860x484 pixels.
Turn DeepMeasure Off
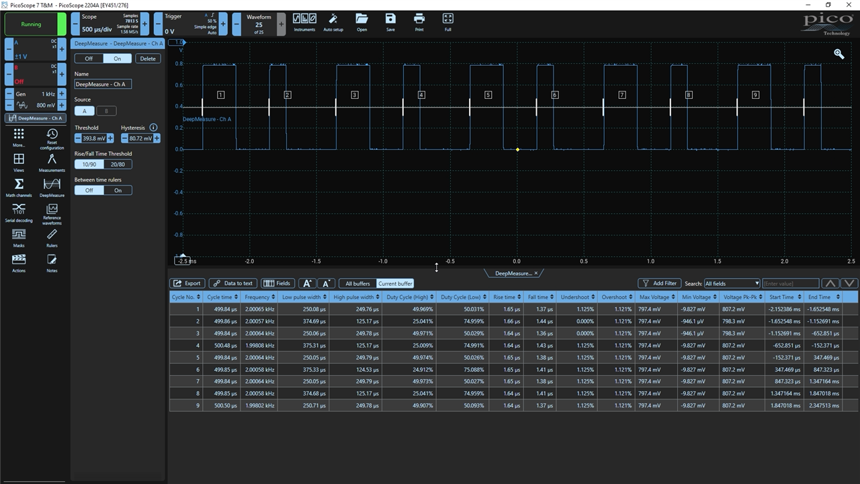(89, 58)
